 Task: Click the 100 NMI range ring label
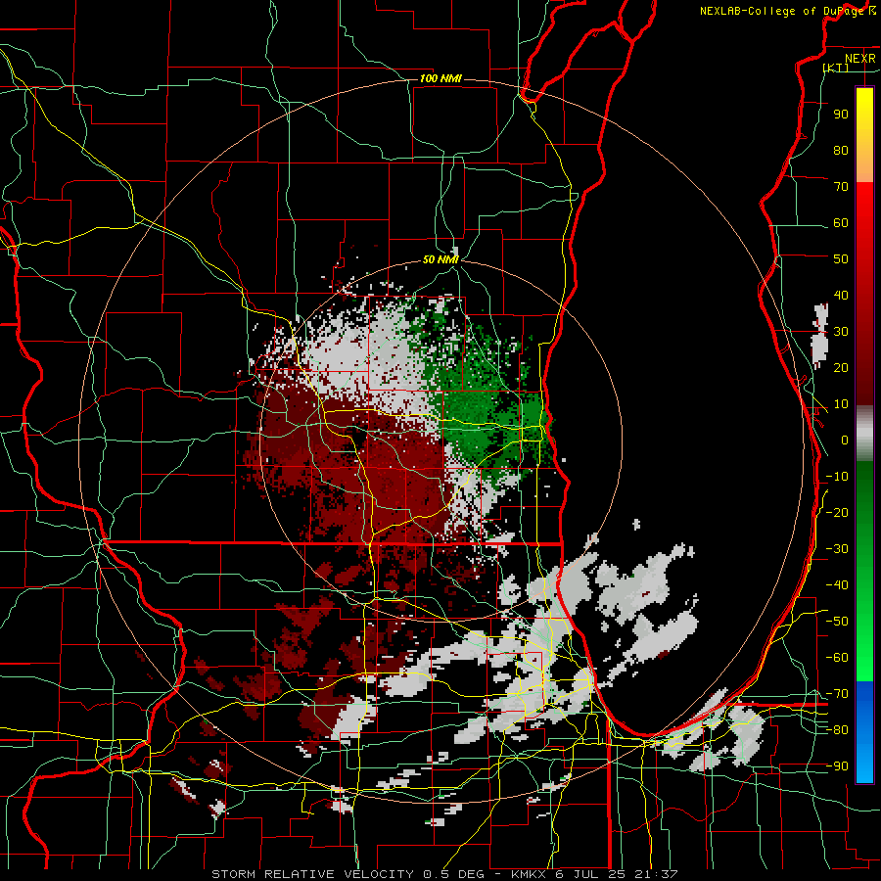pos(440,78)
